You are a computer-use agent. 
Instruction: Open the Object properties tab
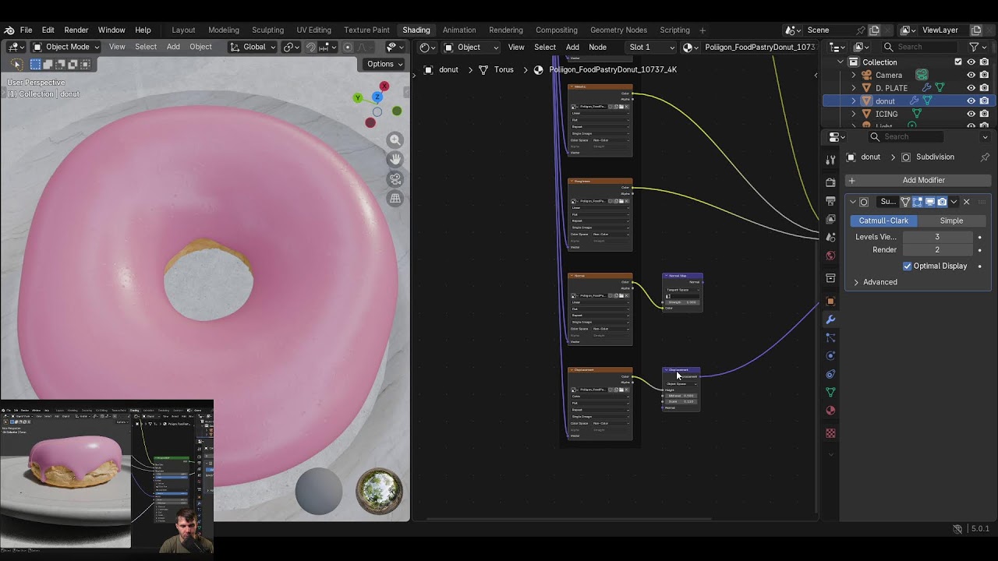click(830, 301)
